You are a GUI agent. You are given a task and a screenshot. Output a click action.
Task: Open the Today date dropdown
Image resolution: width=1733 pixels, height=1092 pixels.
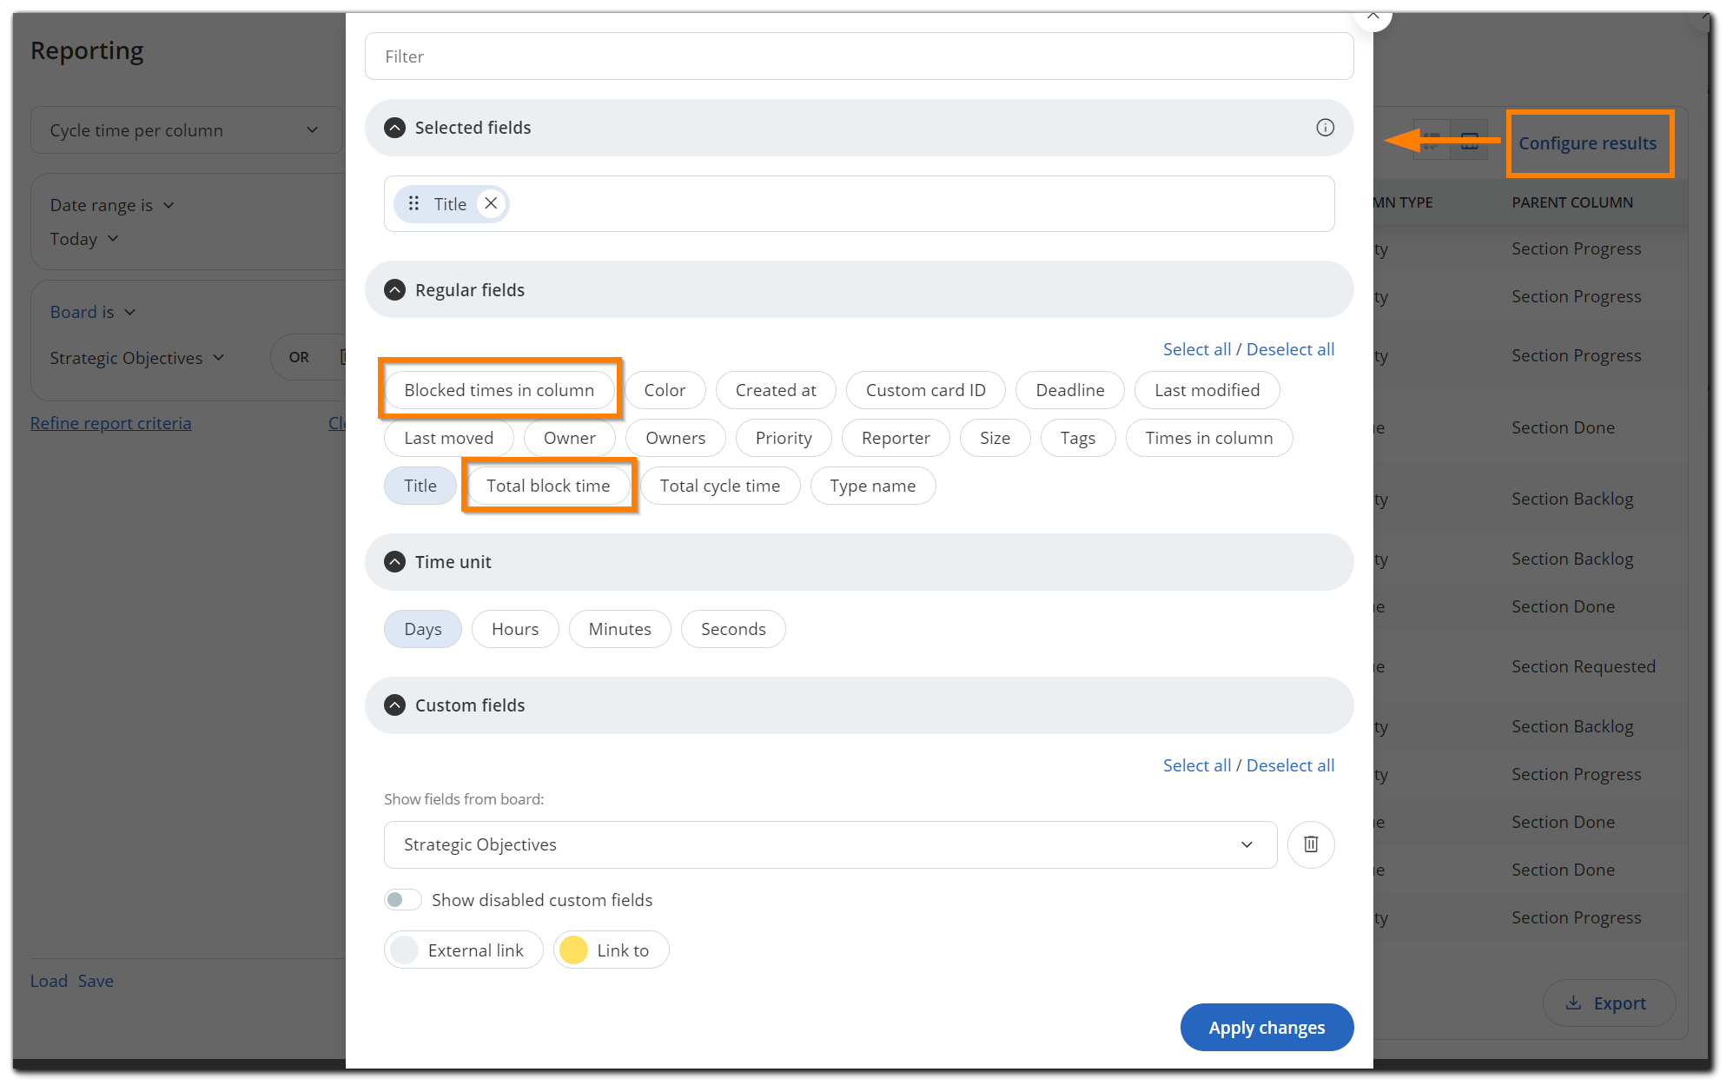[x=84, y=239]
